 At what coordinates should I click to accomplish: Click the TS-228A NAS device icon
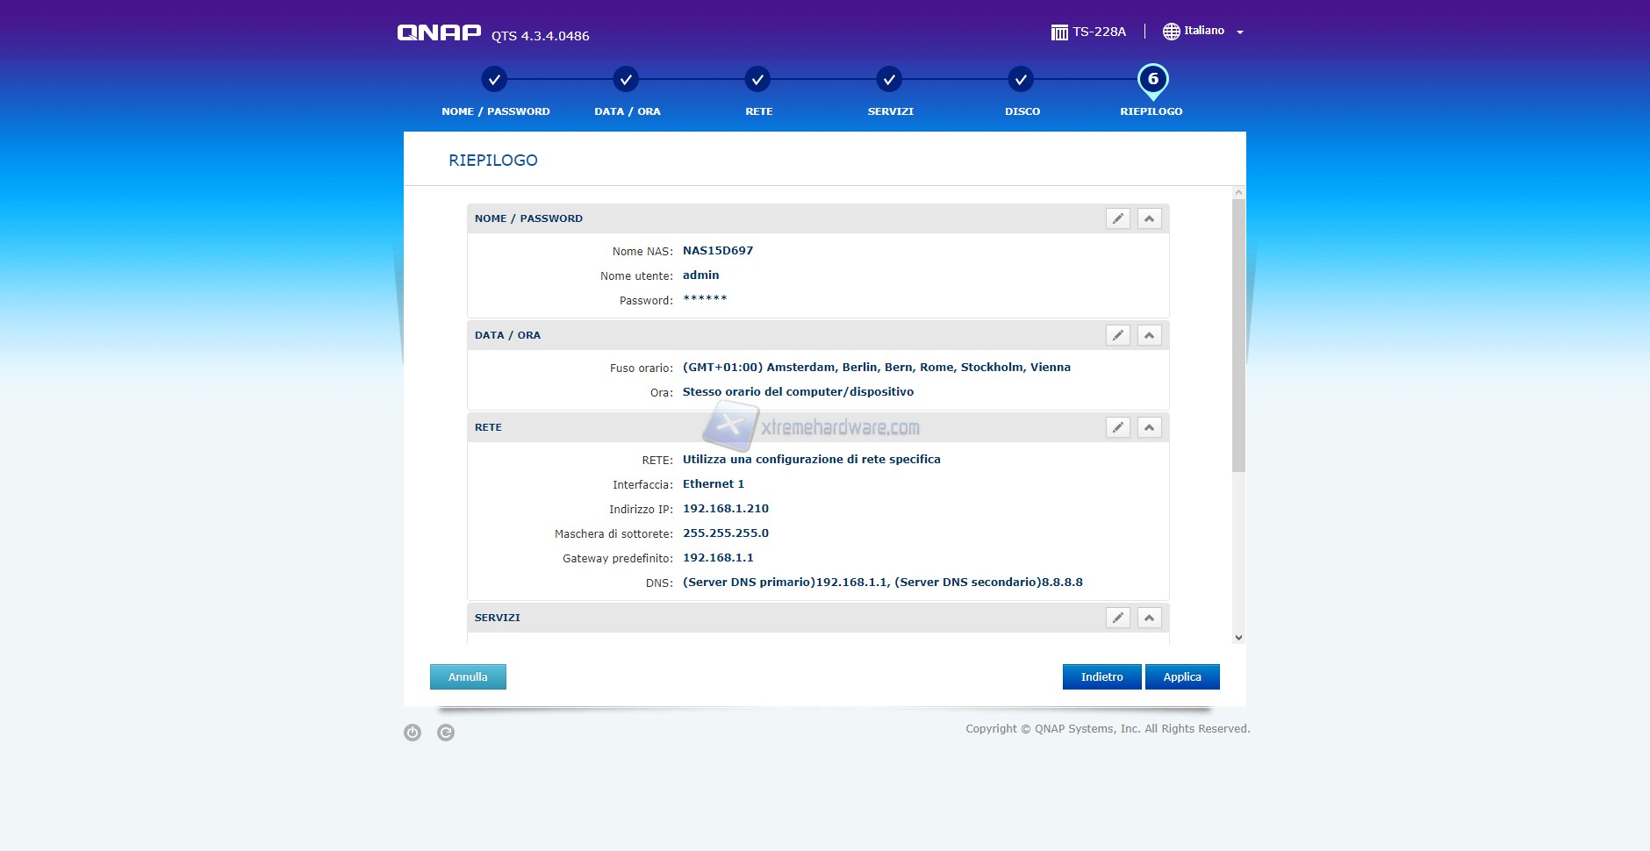1059,32
